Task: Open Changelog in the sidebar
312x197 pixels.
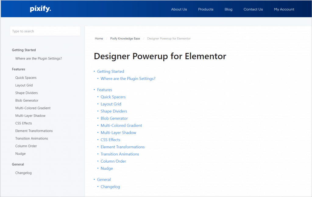Action: coord(23,173)
